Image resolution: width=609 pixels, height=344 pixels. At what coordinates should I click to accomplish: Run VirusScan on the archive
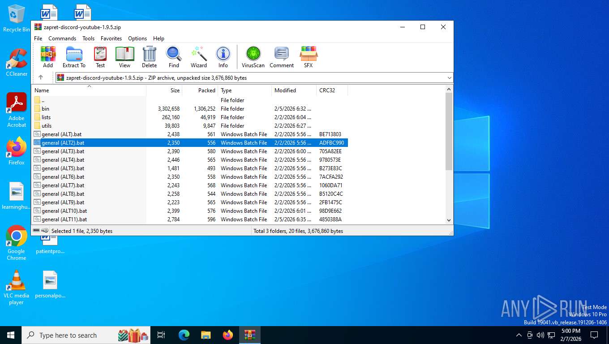(x=253, y=57)
